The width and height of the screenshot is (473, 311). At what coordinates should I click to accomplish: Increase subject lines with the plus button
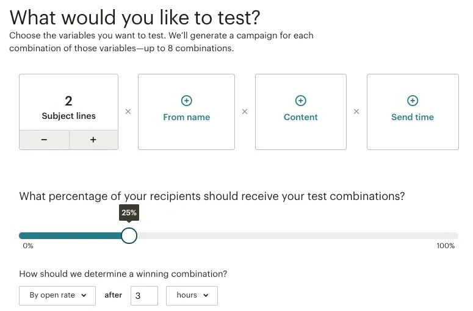[x=93, y=140]
